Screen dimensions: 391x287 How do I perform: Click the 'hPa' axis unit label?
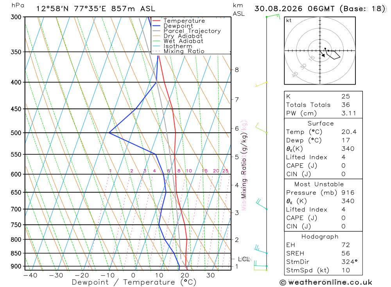[x=18, y=5]
